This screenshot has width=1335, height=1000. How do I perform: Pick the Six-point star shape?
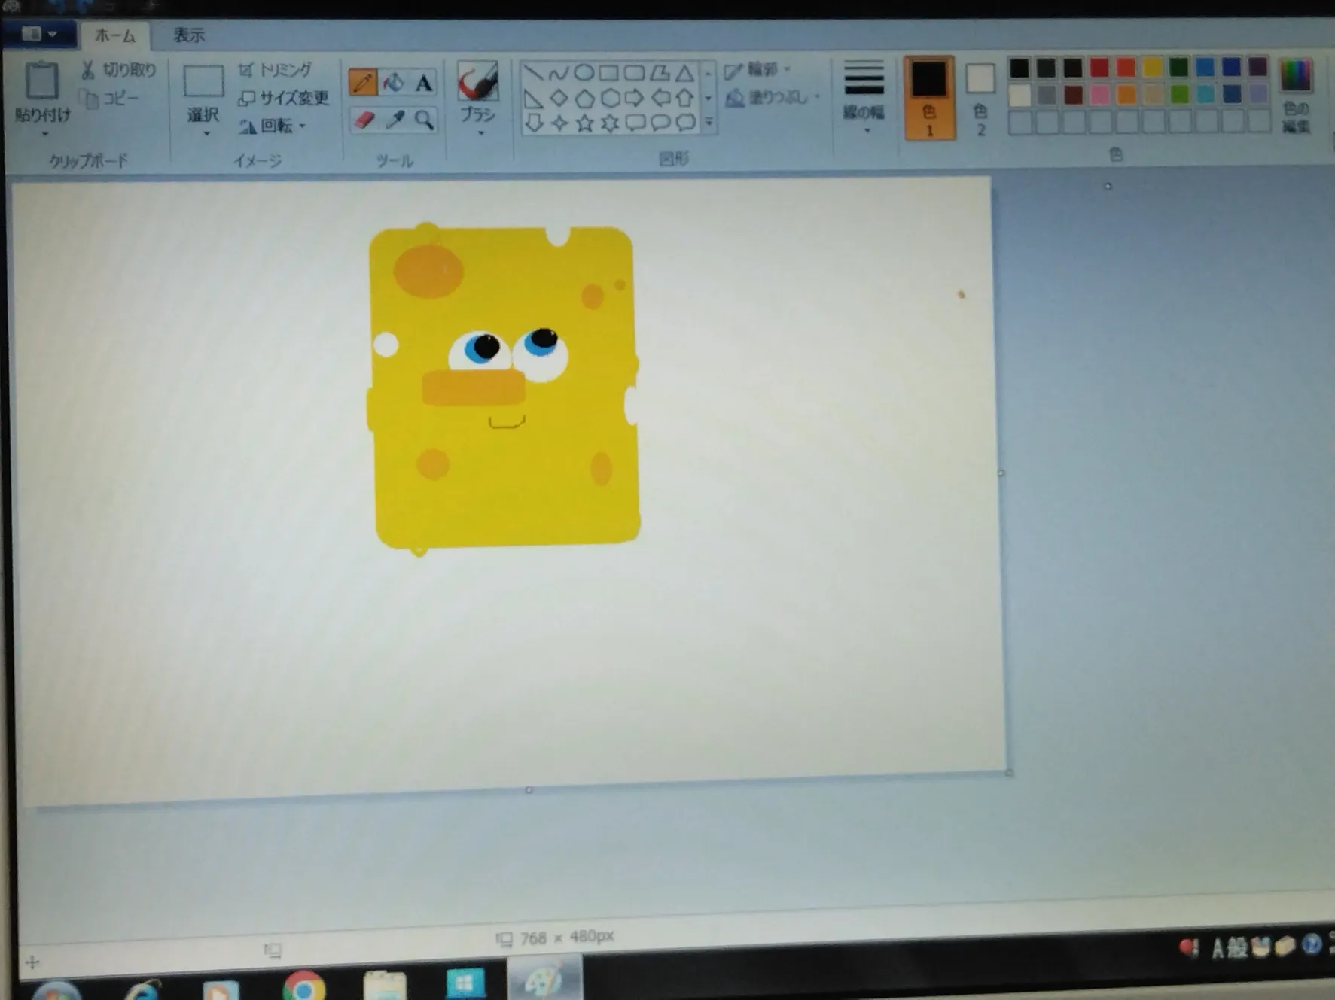[610, 123]
